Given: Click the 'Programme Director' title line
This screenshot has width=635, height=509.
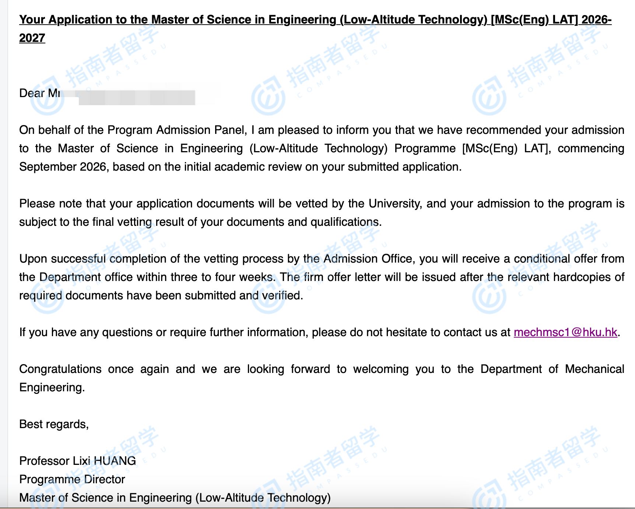Looking at the screenshot, I should 72,479.
